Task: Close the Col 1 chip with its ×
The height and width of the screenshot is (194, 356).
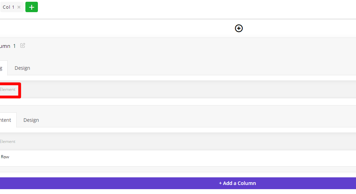Action: [x=19, y=7]
